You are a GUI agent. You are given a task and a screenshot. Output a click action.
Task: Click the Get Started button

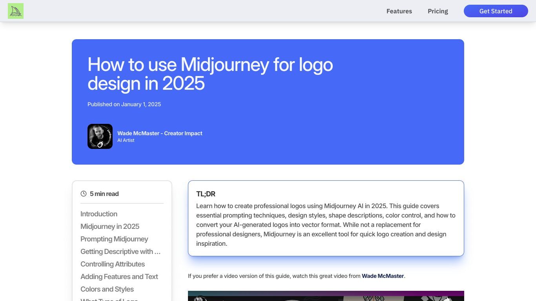[496, 11]
